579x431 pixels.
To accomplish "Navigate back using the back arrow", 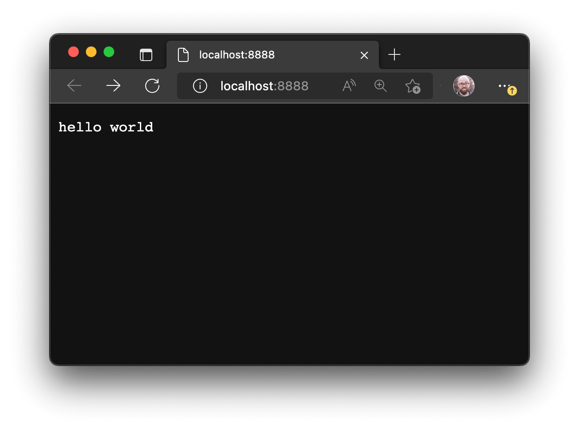I will [74, 86].
